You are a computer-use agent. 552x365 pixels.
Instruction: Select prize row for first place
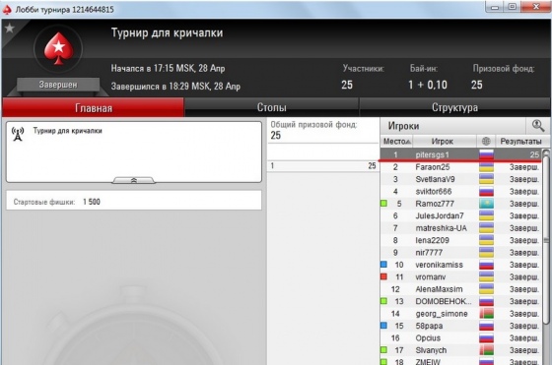323,166
